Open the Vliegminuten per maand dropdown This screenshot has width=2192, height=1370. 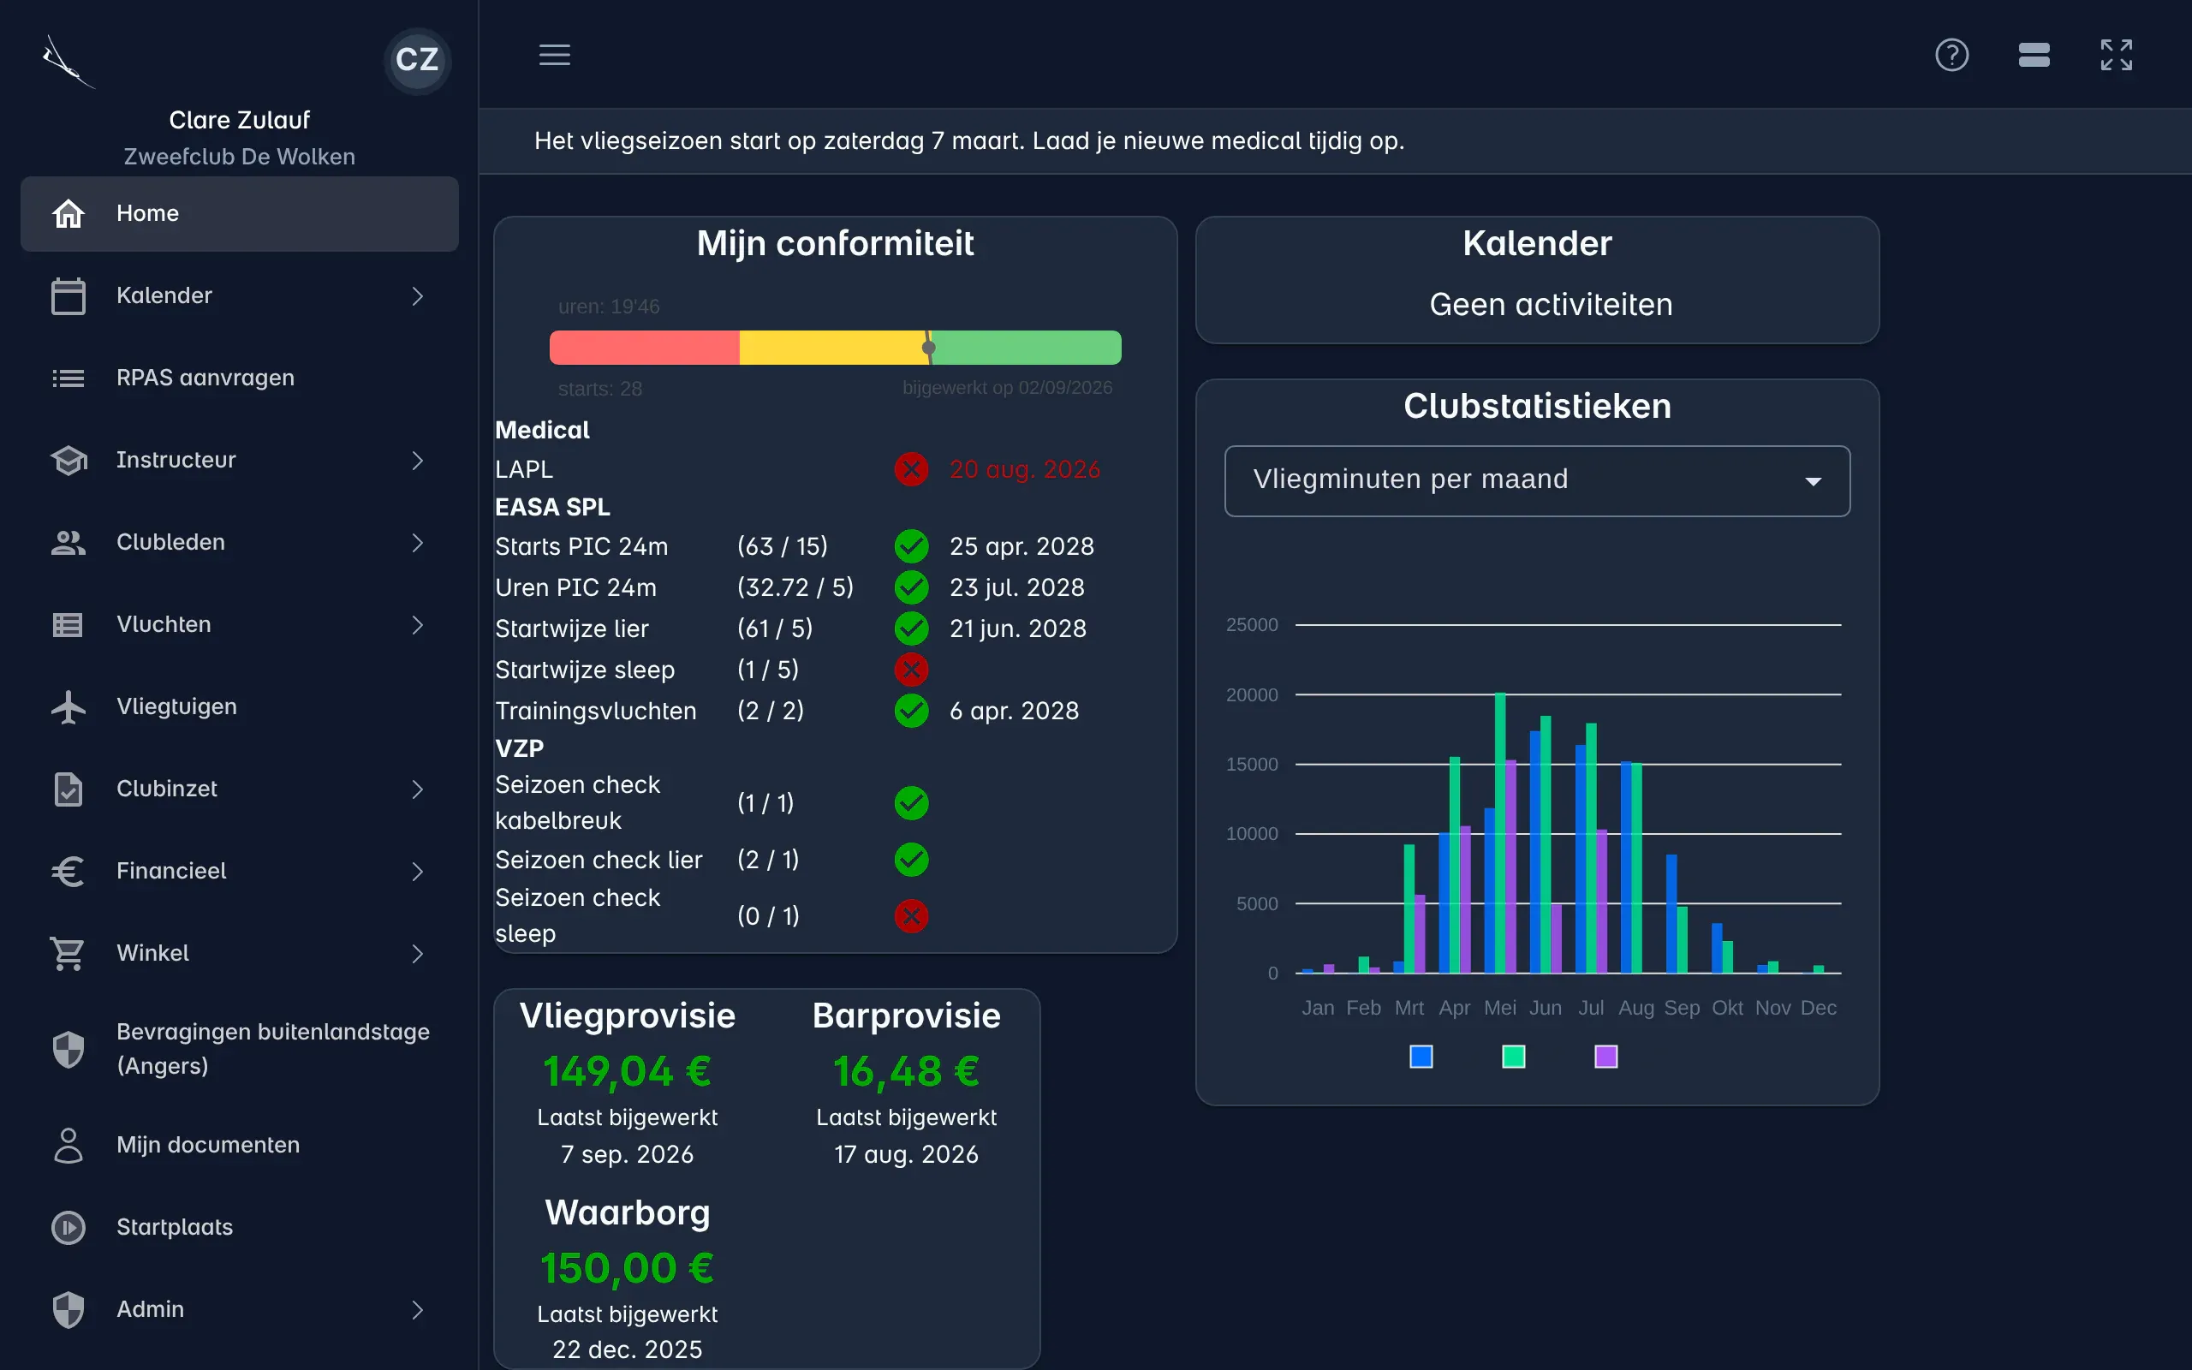pyautogui.click(x=1537, y=481)
